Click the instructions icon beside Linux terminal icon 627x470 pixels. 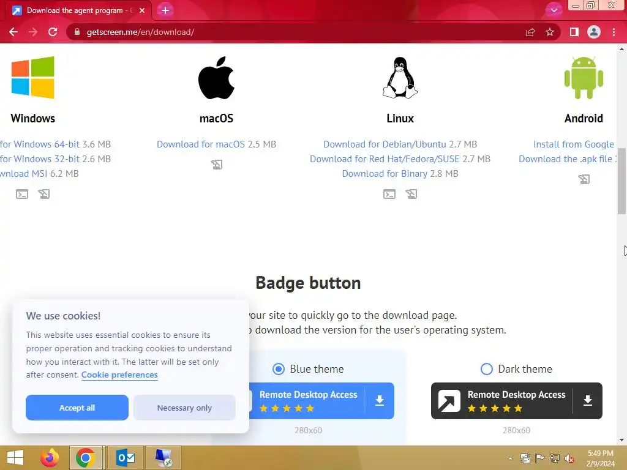coord(411,194)
